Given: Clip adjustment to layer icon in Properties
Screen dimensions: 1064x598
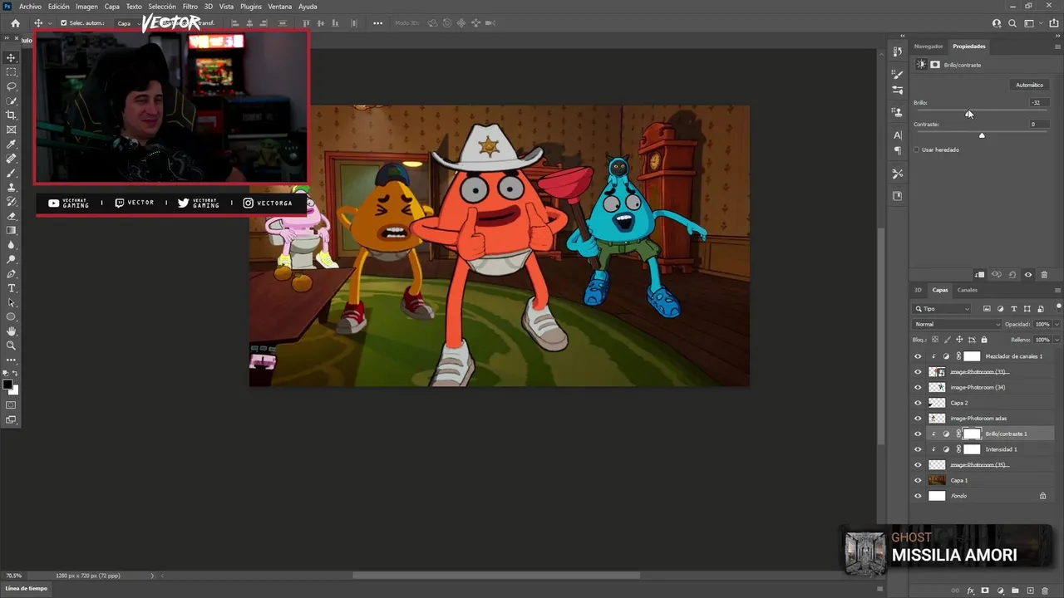Looking at the screenshot, I should coord(980,275).
